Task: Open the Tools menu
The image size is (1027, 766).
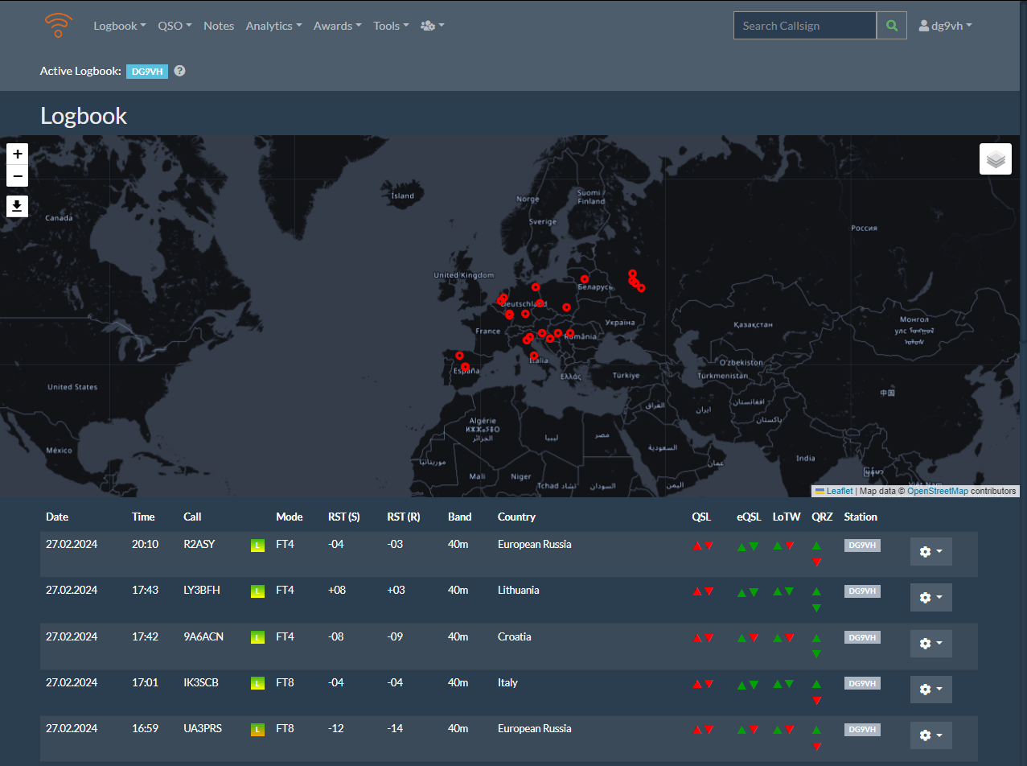Action: (x=391, y=26)
